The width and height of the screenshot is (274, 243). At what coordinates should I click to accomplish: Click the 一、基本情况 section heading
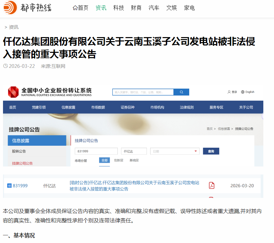[19, 235]
